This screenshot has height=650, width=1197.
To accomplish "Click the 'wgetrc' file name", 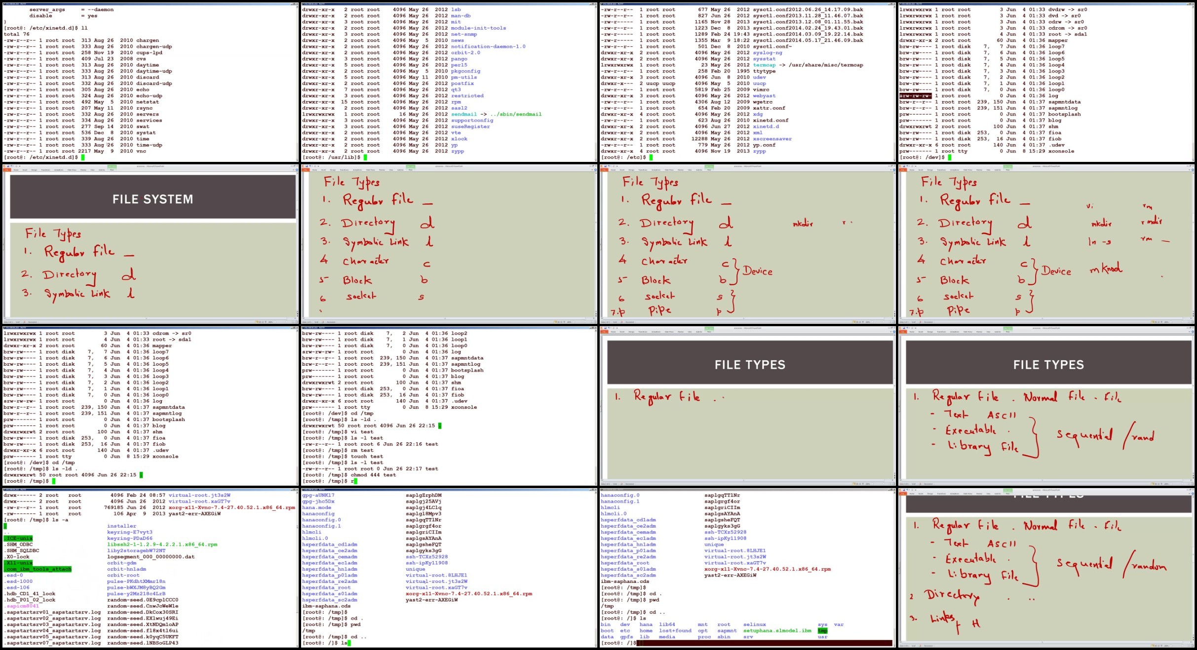I will [x=763, y=102].
